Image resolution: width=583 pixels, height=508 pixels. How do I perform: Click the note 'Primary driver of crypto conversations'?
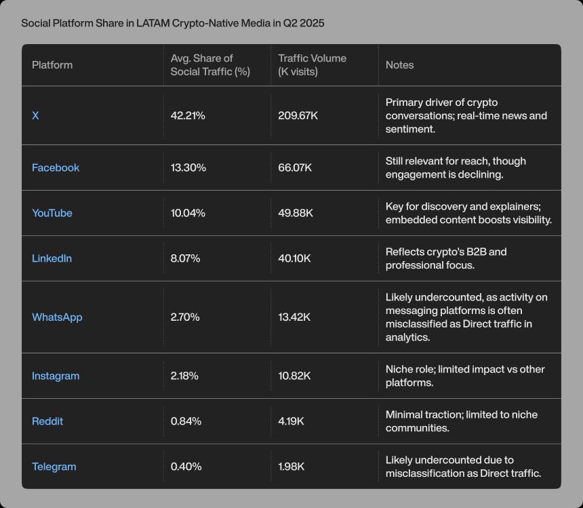click(x=466, y=116)
